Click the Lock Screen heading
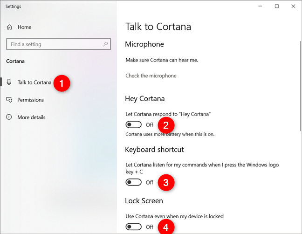This screenshot has width=302, height=234. [x=144, y=201]
